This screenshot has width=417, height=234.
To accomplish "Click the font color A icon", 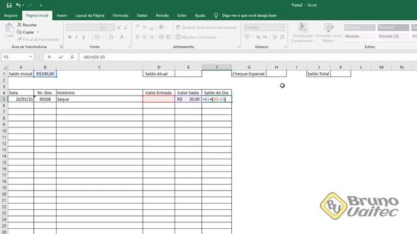I will [x=122, y=37].
